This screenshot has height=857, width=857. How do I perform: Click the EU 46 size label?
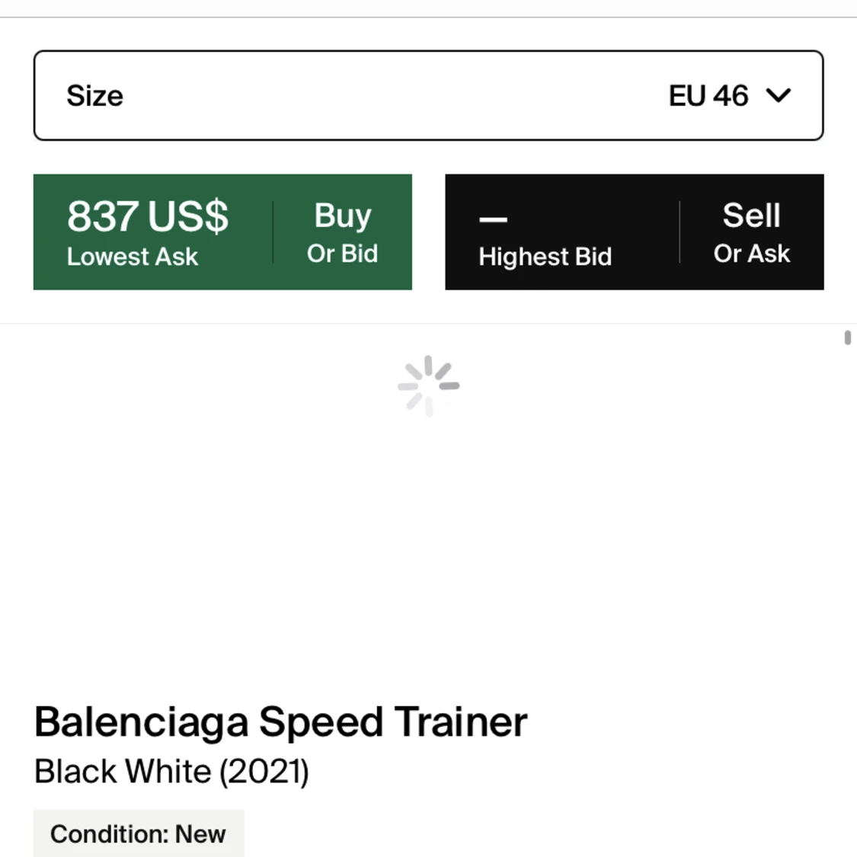coord(708,96)
